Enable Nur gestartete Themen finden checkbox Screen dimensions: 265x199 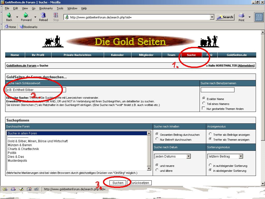point(203,108)
